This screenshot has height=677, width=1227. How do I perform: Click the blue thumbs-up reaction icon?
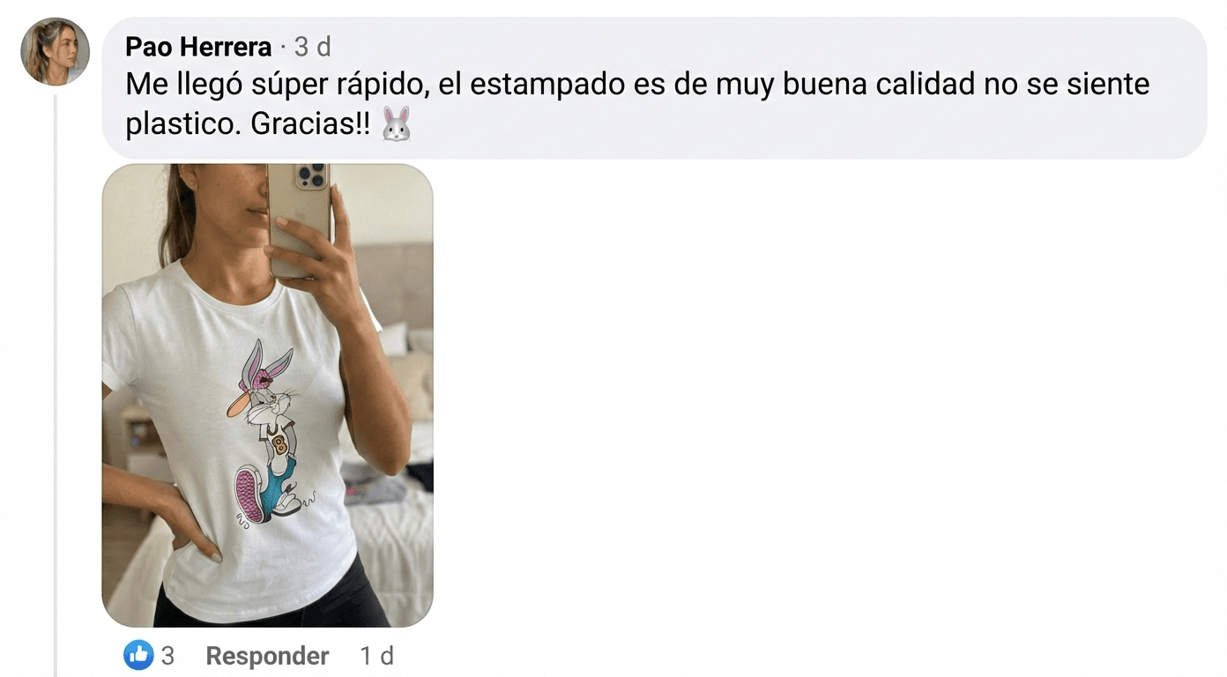coord(138,655)
